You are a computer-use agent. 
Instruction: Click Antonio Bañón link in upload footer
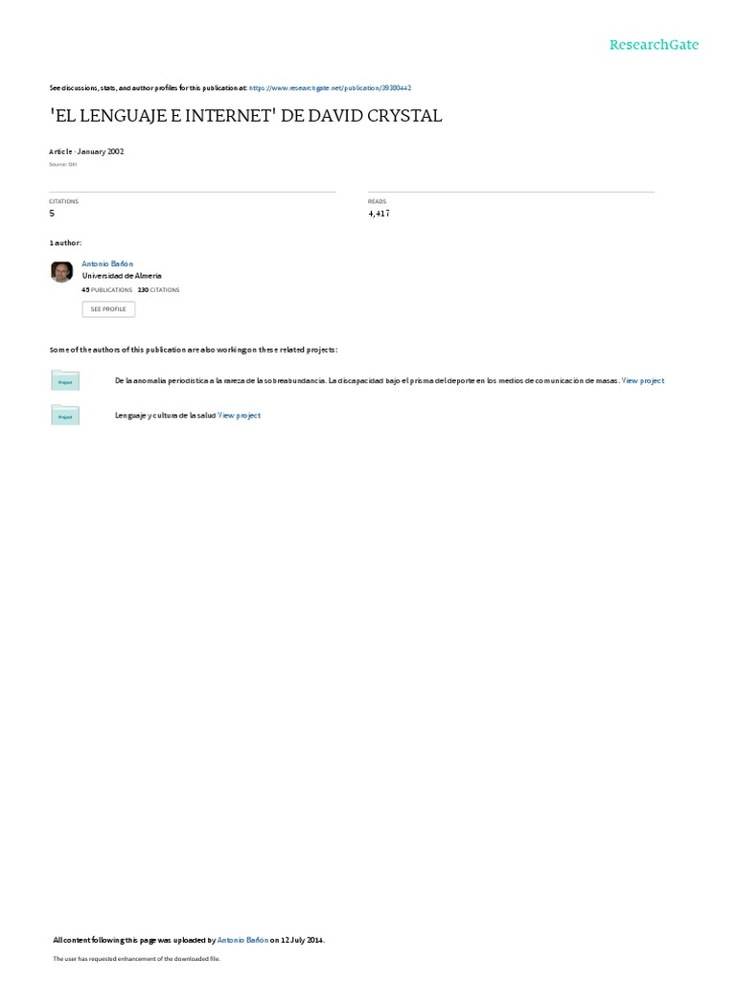point(242,940)
